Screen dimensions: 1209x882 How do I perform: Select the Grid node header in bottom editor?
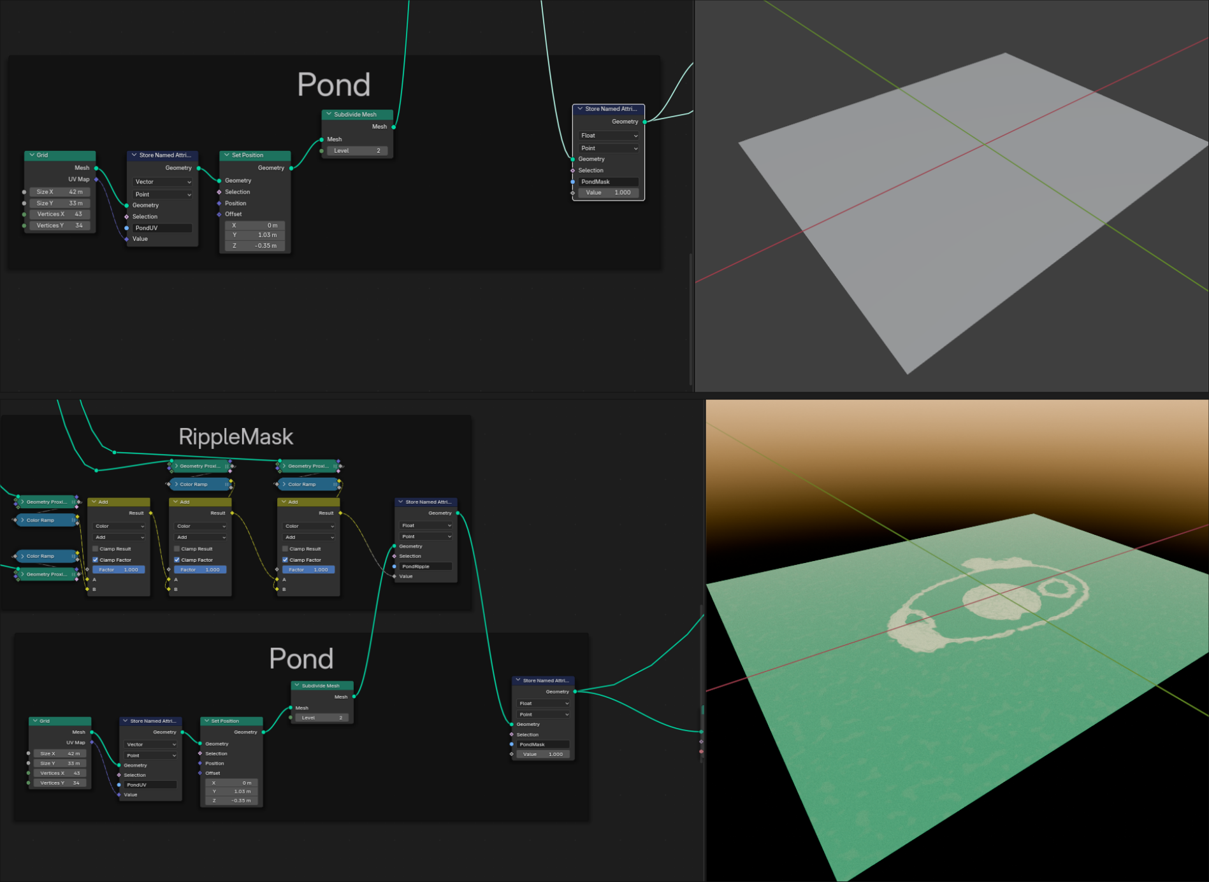(x=60, y=721)
